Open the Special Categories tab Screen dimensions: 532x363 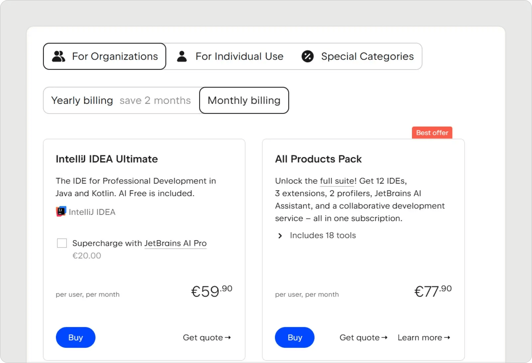point(357,56)
